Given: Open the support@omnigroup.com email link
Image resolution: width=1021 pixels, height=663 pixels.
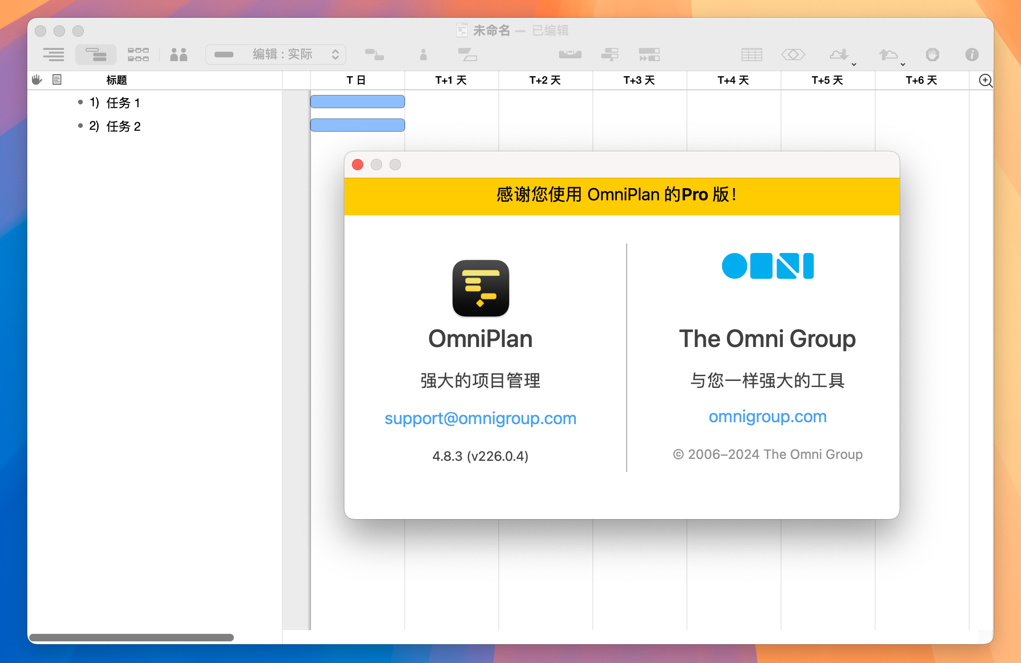Looking at the screenshot, I should [x=480, y=418].
